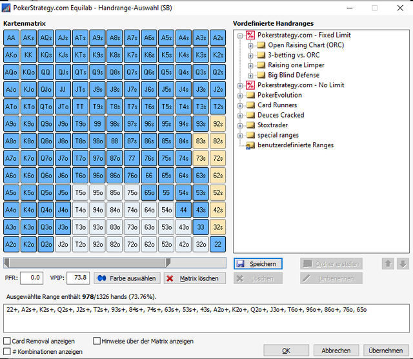Screen dimensions: 413x359
Task: Click the VPIP value field
Action: coord(78,278)
